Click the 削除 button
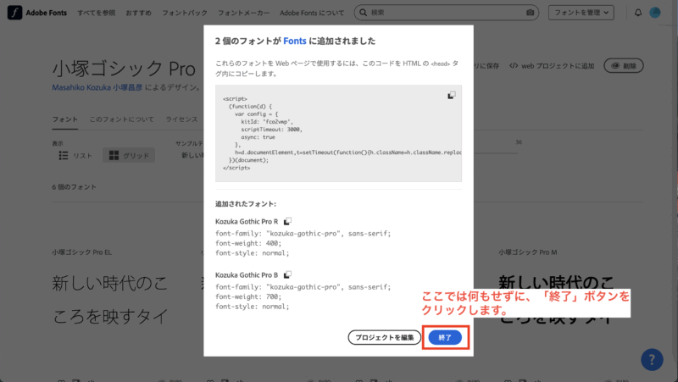The image size is (678, 382). coord(624,66)
